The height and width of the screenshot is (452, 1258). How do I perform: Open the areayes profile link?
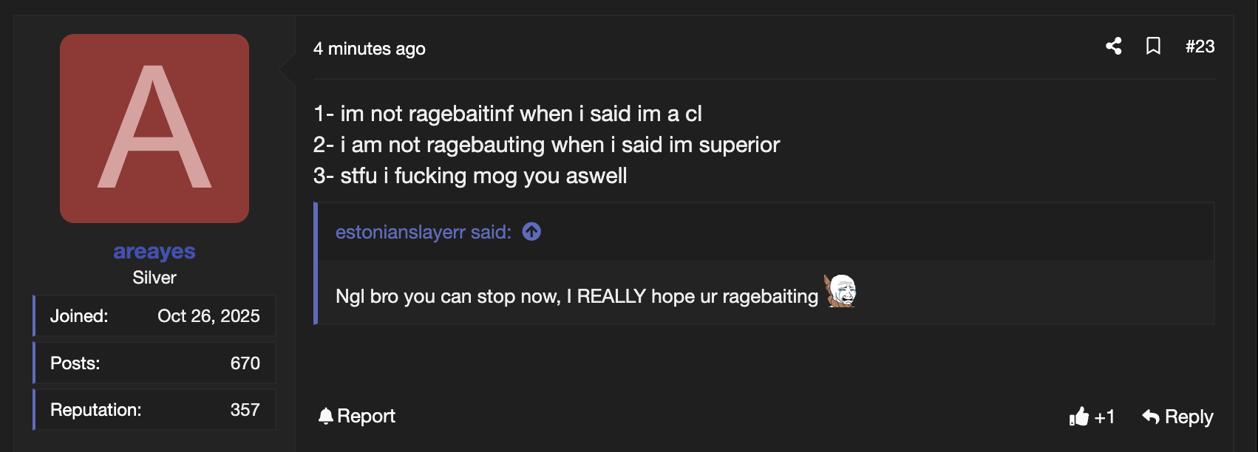point(154,251)
